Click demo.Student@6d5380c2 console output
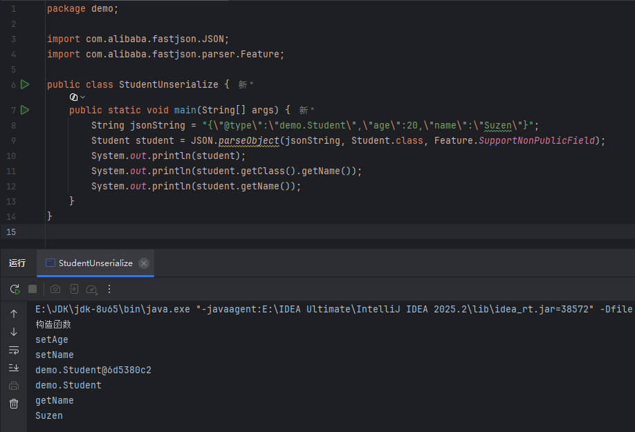Image resolution: width=635 pixels, height=432 pixels. [93, 370]
